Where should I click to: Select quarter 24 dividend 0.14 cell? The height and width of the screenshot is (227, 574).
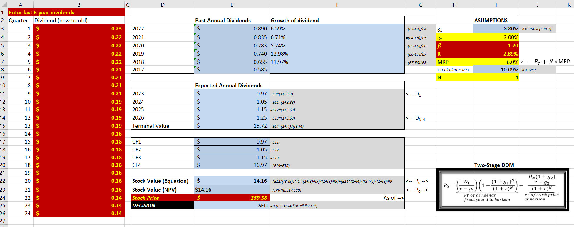tap(79, 213)
